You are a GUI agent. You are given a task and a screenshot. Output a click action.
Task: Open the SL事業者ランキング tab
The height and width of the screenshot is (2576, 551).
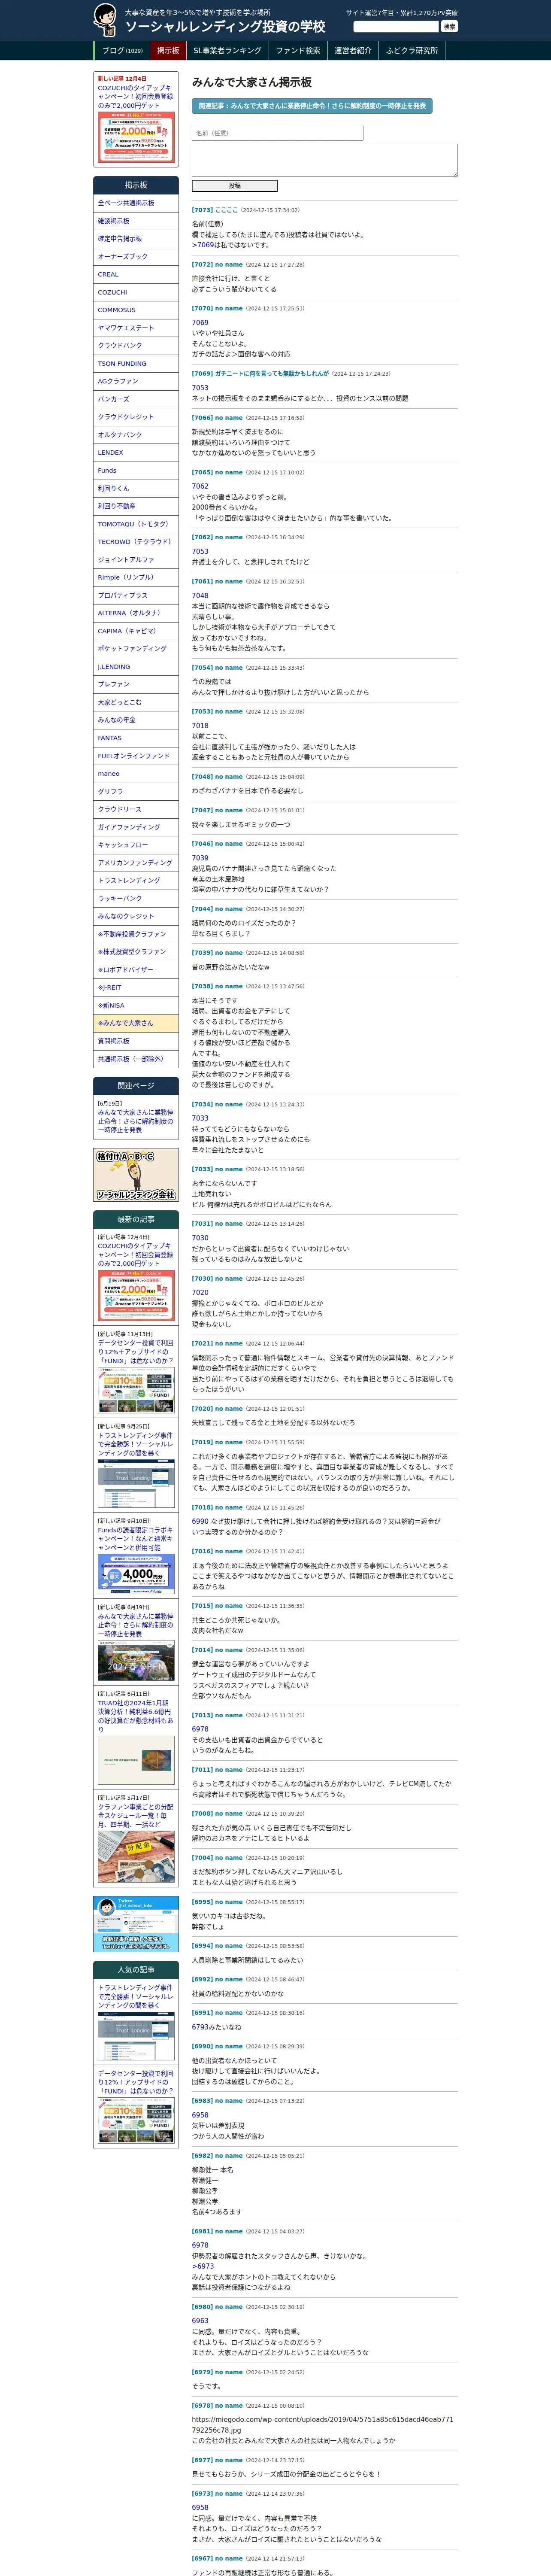point(227,51)
